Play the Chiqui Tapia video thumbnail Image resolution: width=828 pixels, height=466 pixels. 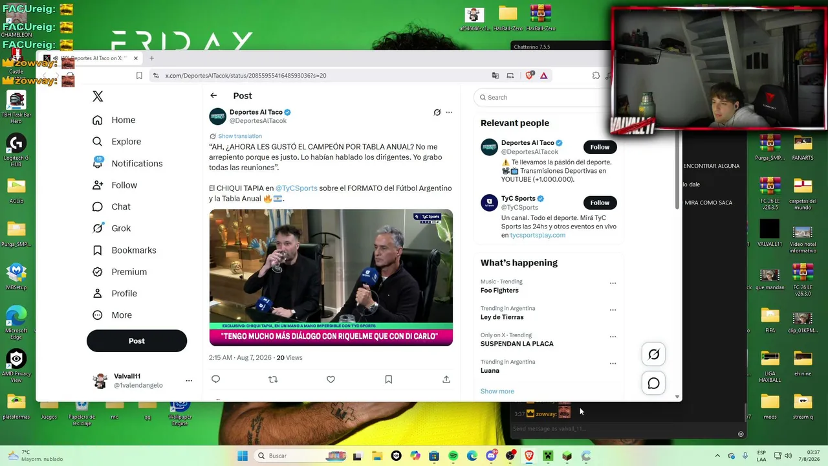pyautogui.click(x=331, y=278)
